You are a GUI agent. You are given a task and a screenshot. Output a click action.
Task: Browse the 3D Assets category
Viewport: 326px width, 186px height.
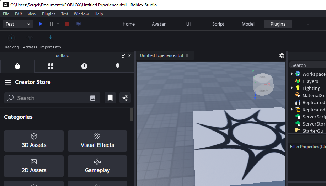point(34,141)
